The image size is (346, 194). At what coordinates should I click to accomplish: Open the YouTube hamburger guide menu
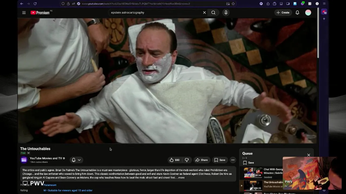(24, 12)
